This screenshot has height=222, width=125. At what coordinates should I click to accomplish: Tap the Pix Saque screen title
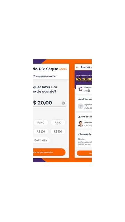46,69
